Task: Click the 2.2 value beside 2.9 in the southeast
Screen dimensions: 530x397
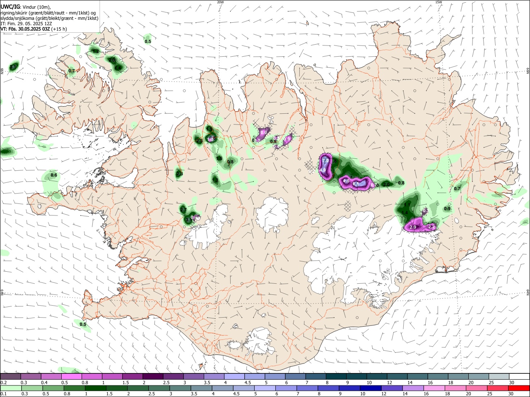Action: coord(431,227)
